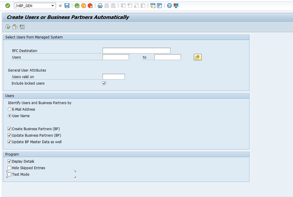The image size is (293, 197).
Task: Jump to first page icon
Action: [123, 6]
